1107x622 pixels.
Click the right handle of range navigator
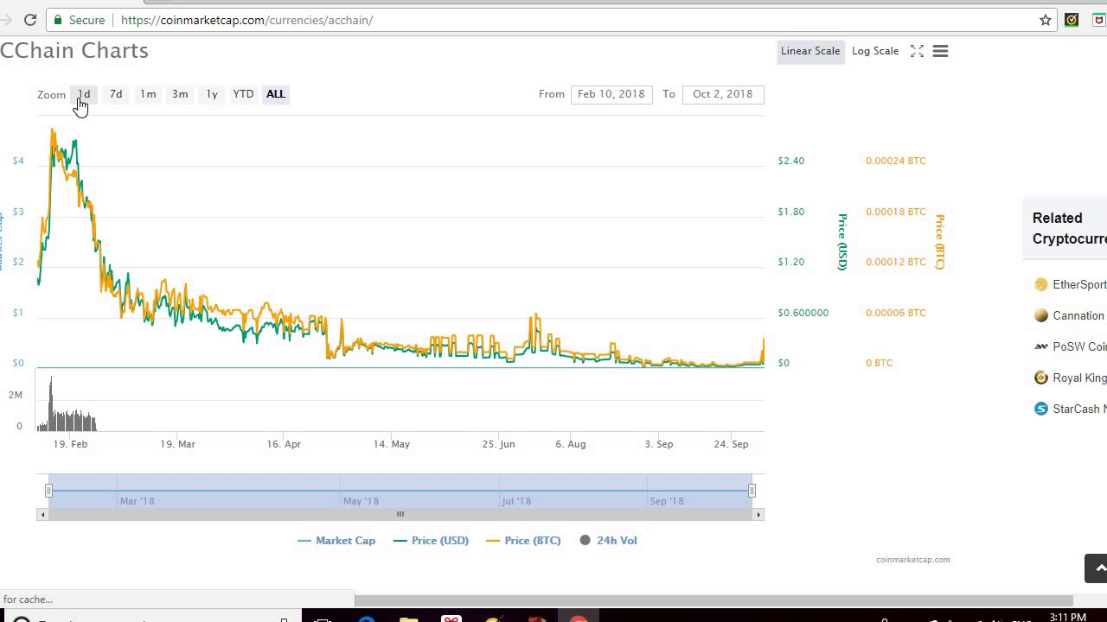coord(752,491)
